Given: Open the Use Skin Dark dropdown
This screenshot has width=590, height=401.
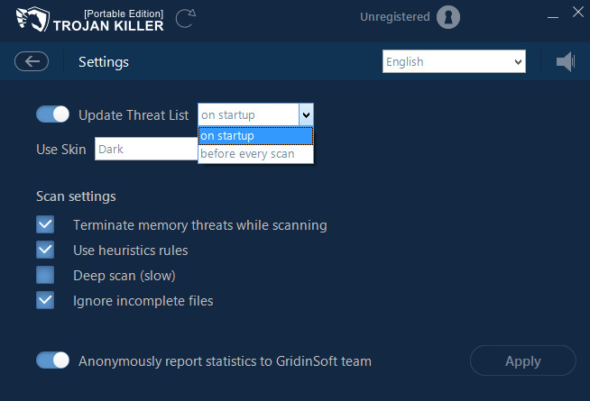Looking at the screenshot, I should [x=146, y=149].
